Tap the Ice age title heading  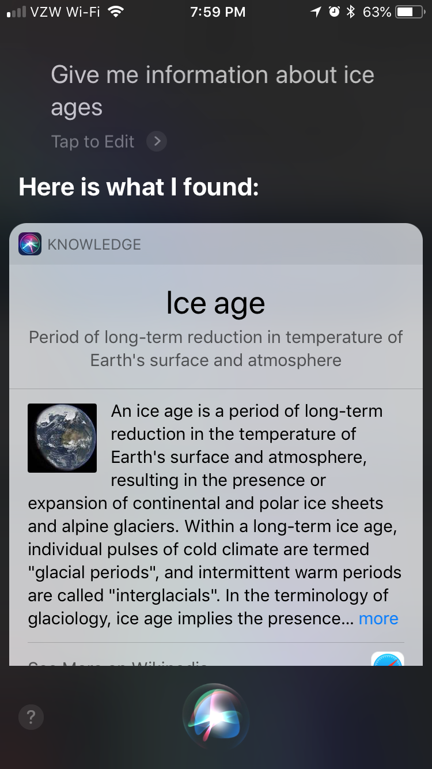tap(216, 303)
